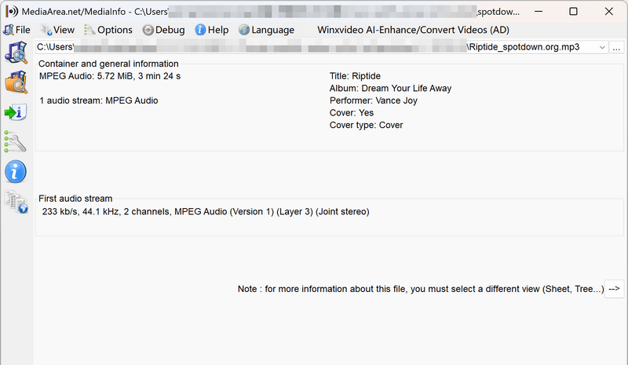This screenshot has width=628, height=365.
Task: Click the text 'Album: Dream Your Life Away'
Action: pyautogui.click(x=390, y=89)
